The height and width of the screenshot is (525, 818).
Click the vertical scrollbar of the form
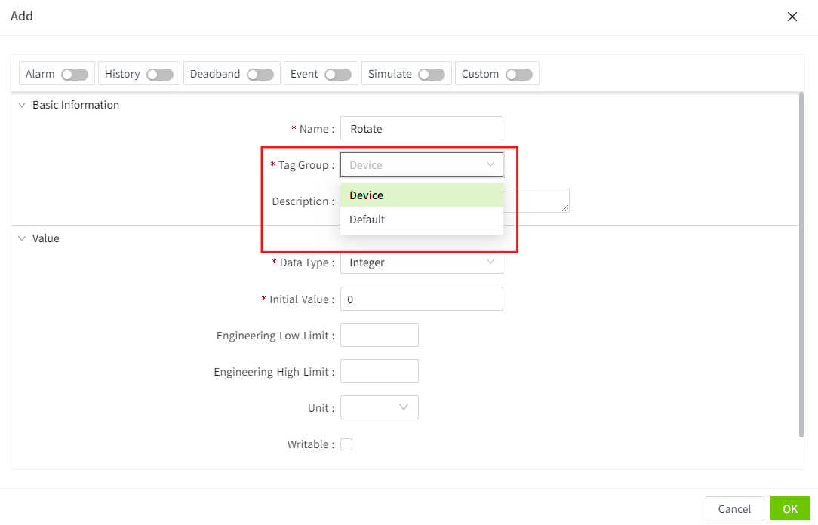point(800,264)
